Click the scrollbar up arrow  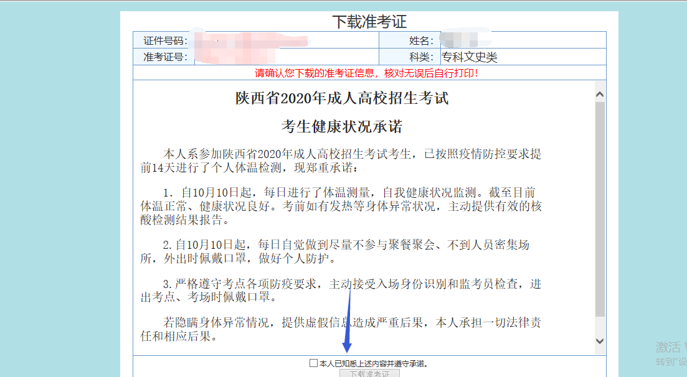click(600, 95)
